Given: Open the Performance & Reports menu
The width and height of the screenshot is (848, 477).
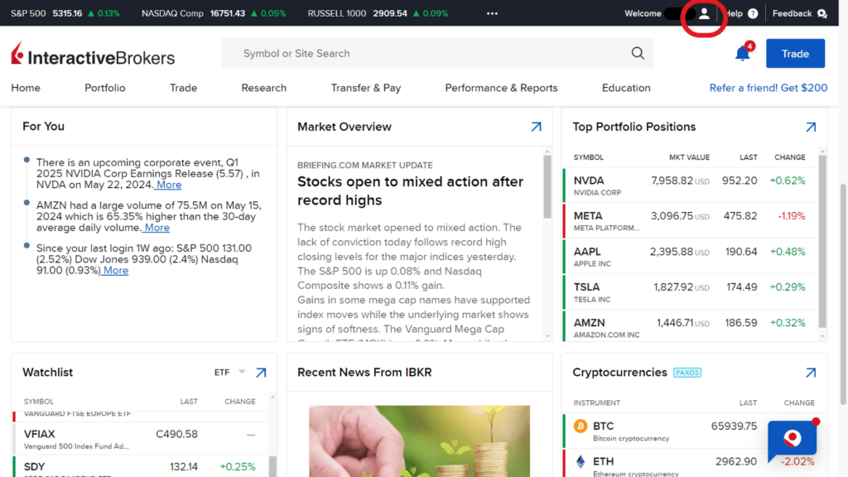Looking at the screenshot, I should tap(501, 87).
